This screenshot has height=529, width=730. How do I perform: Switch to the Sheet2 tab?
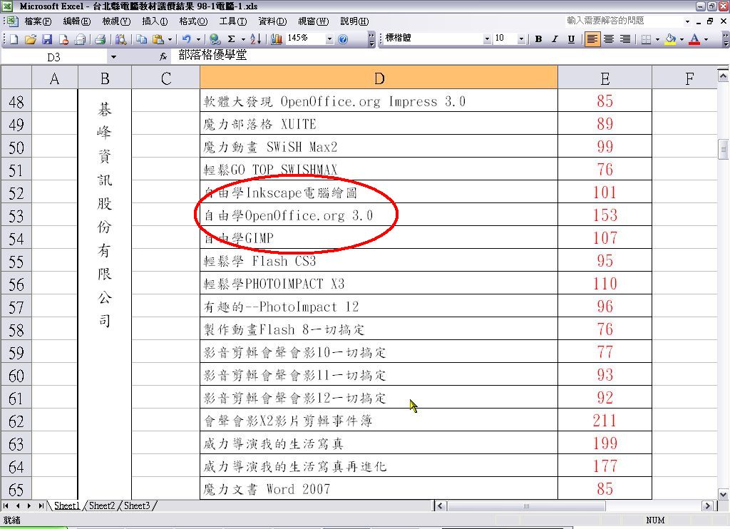point(101,505)
